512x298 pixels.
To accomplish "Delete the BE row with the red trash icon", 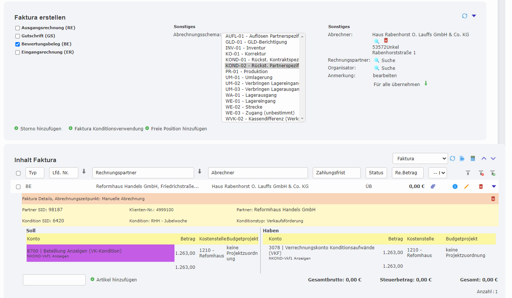I will tap(481, 186).
